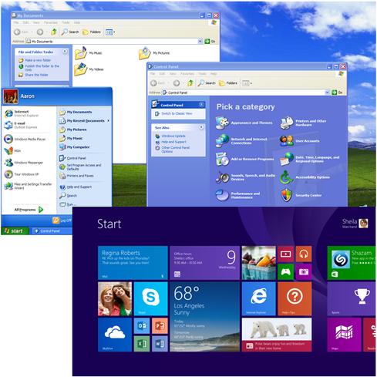Launch Windows Messenger in Start menu
The width and height of the screenshot is (377, 377).
24,163
